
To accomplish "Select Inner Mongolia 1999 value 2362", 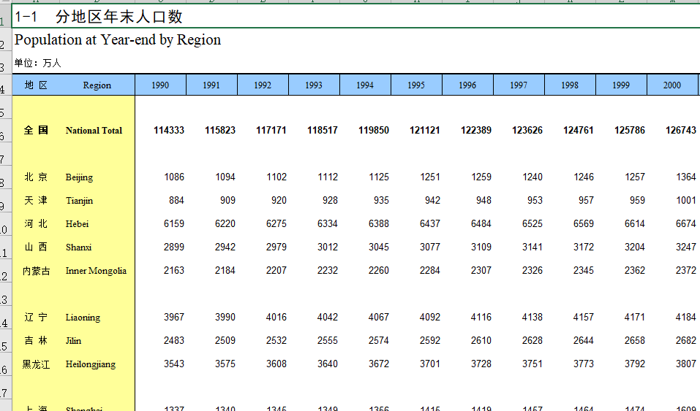I will pyautogui.click(x=634, y=270).
